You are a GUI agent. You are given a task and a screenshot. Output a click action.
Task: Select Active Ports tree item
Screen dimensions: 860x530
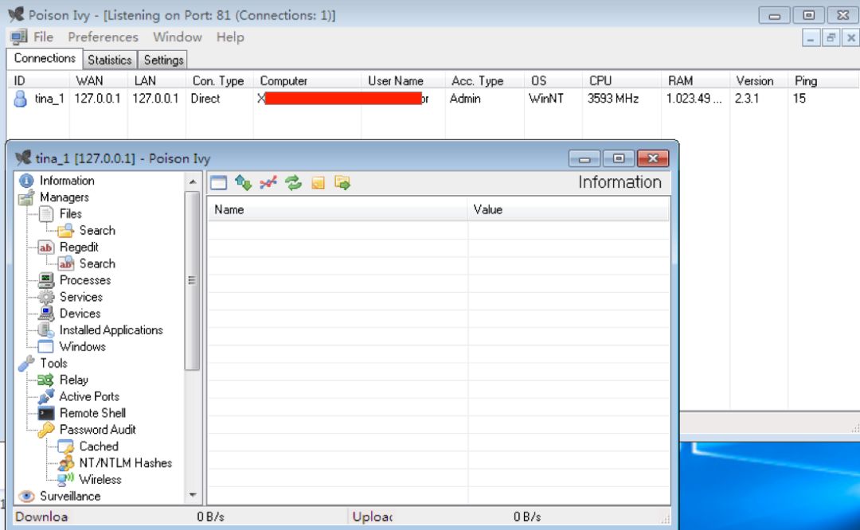(89, 396)
